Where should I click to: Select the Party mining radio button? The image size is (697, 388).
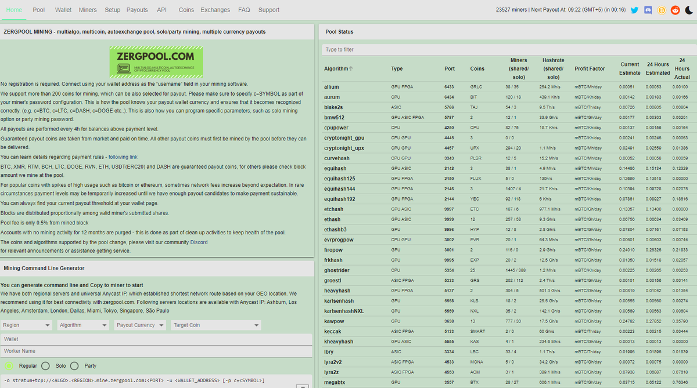click(x=74, y=366)
